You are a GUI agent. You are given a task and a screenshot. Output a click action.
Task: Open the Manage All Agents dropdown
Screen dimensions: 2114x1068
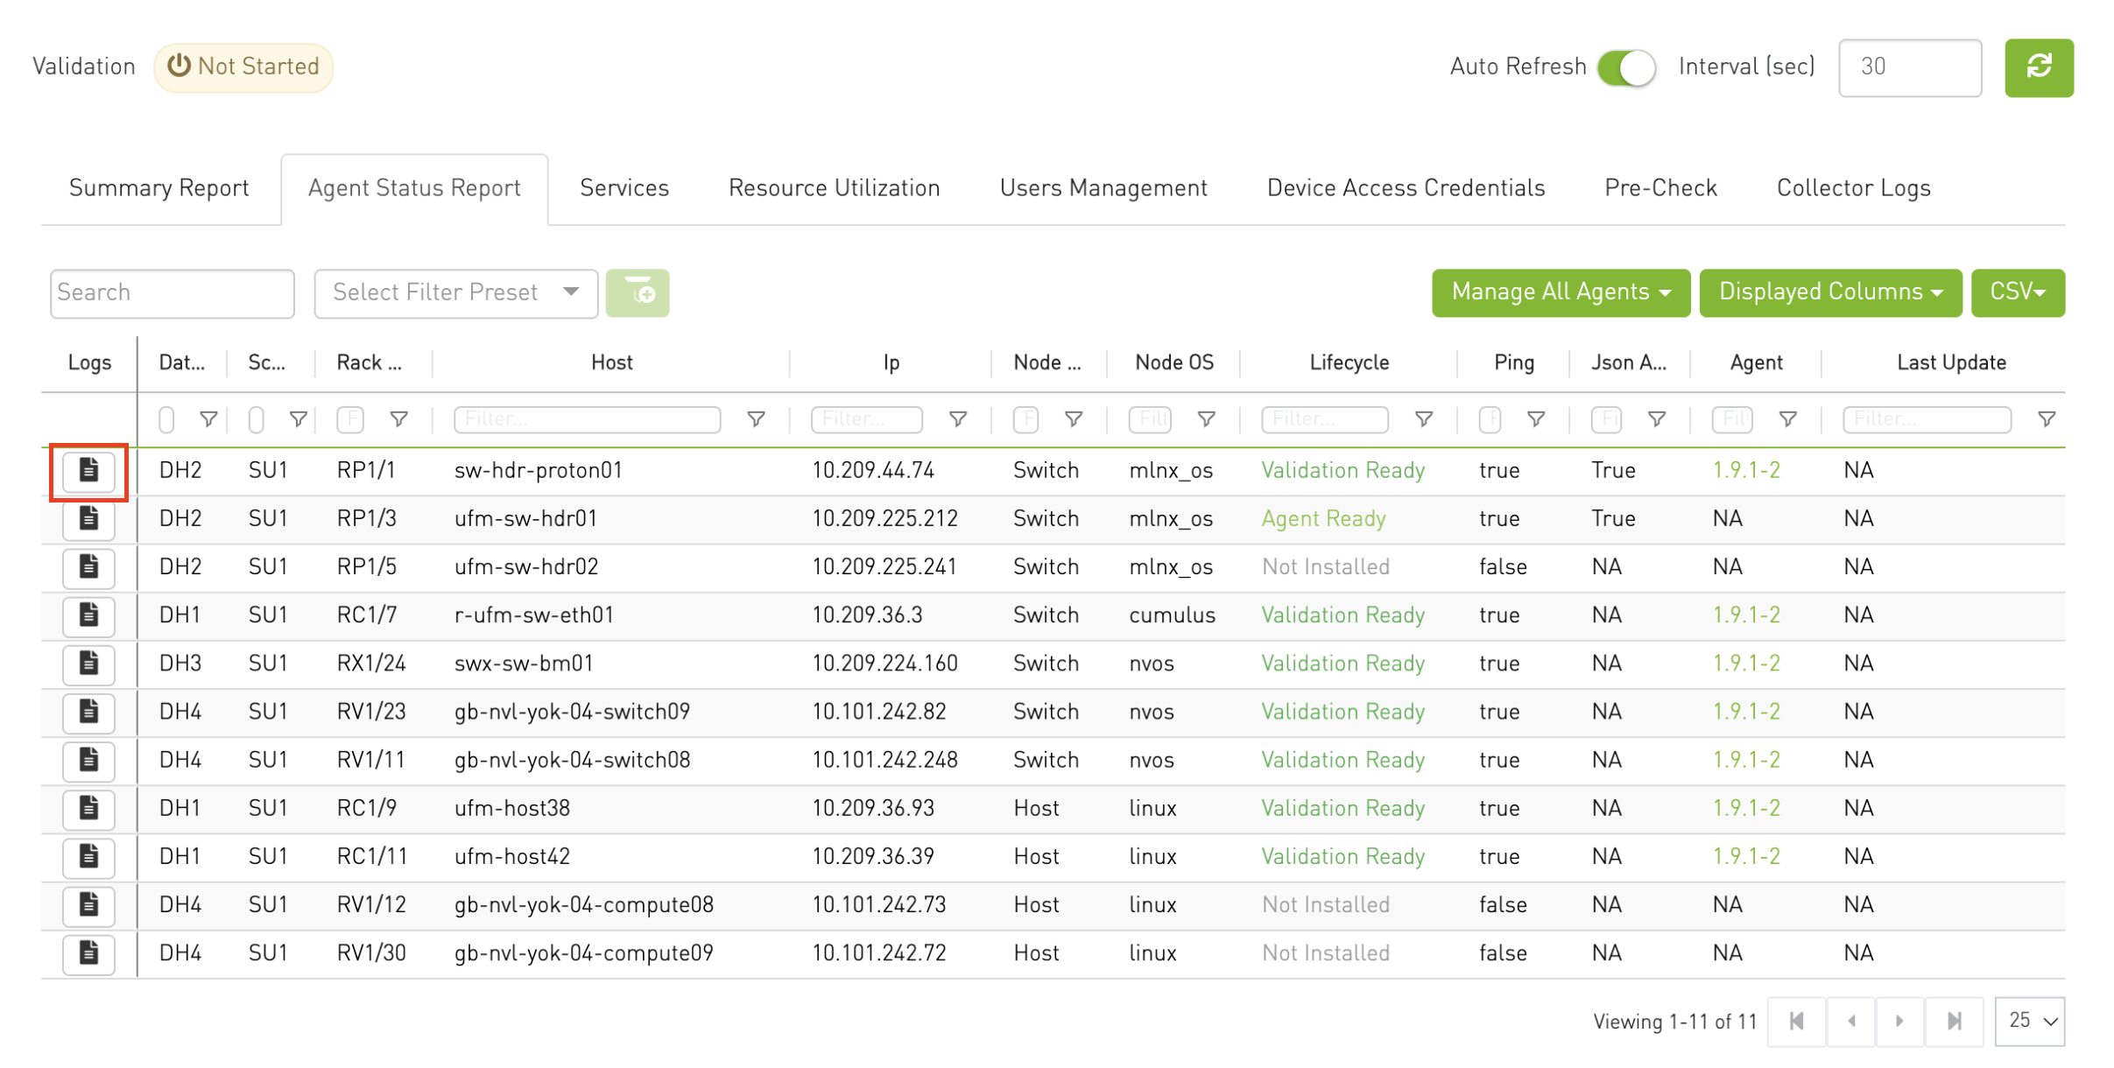[1561, 292]
